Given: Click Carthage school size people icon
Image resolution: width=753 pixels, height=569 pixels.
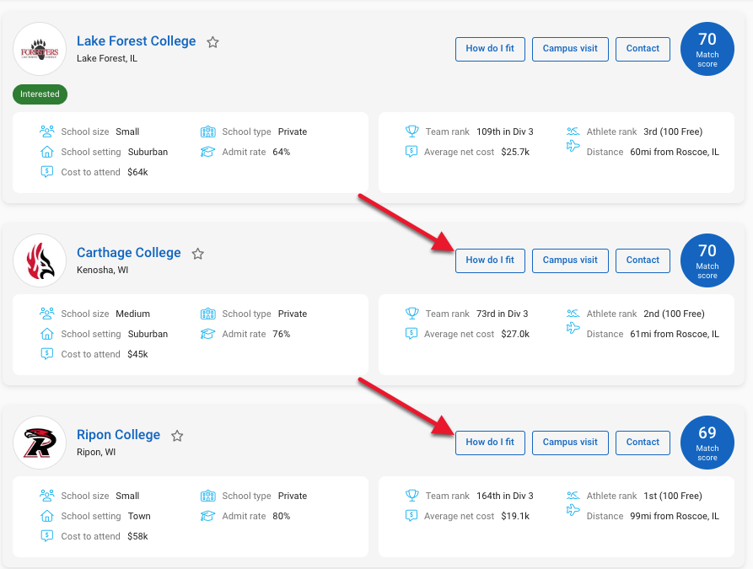Looking at the screenshot, I should click(46, 313).
